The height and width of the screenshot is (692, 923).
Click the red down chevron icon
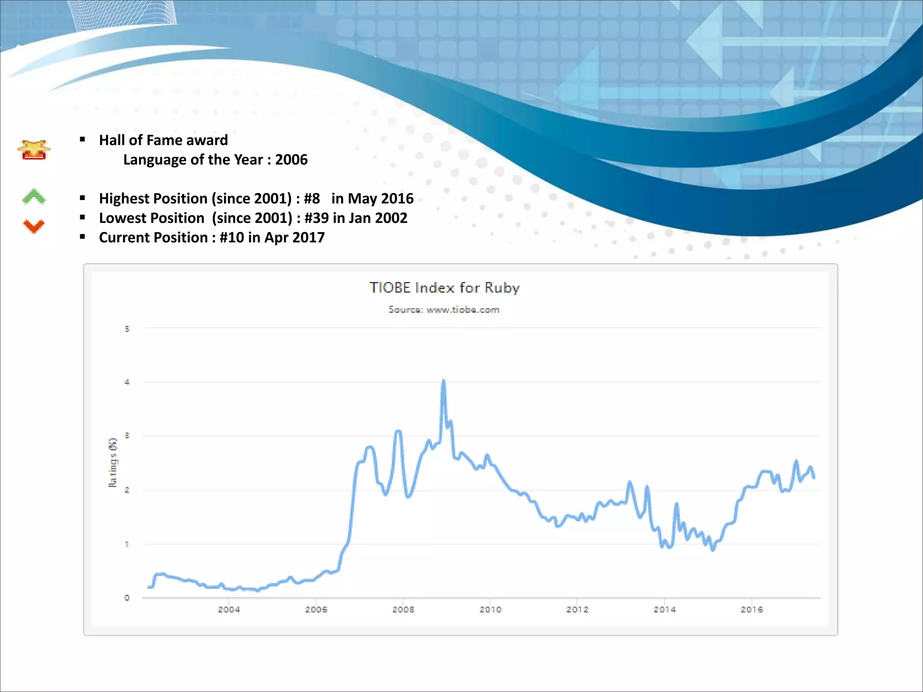(34, 226)
